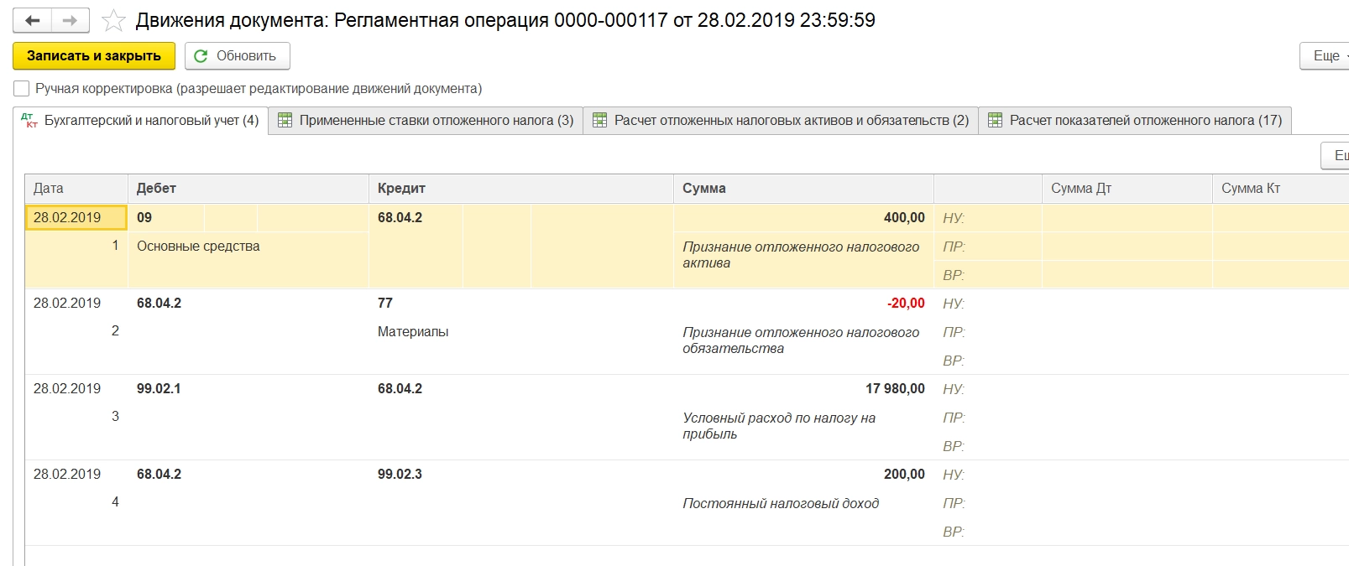The image size is (1349, 566).
Task: Open Расчет показателей отложенного налога tab
Action: [x=1145, y=121]
